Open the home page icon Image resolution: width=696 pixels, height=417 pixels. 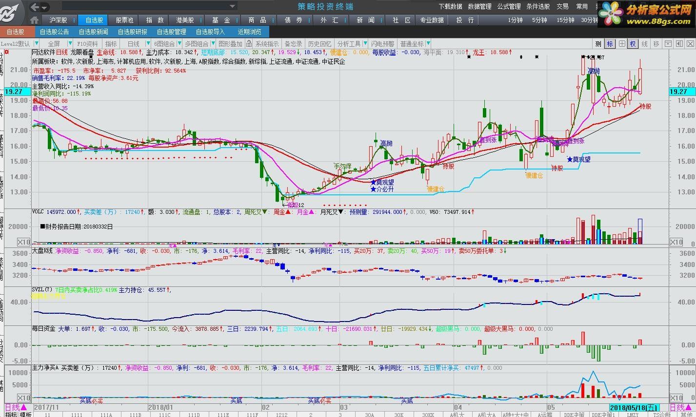(x=35, y=20)
